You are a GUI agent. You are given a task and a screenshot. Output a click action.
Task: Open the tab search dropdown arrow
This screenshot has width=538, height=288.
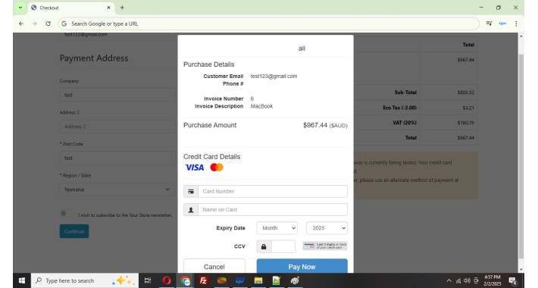20,8
